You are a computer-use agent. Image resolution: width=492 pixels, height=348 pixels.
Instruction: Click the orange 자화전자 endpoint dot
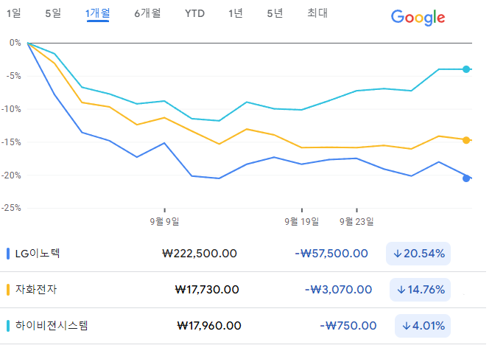466,140
